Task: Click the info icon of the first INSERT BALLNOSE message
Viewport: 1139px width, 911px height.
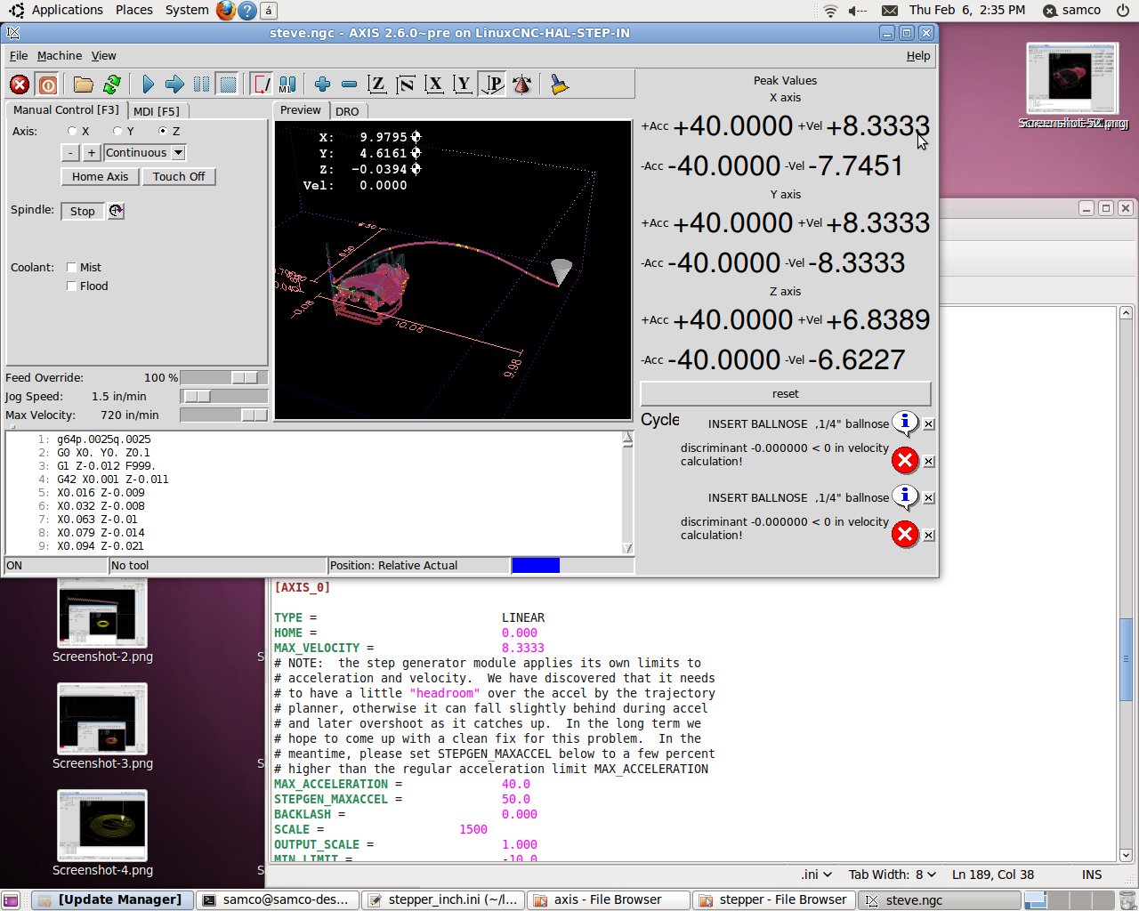Action: pos(905,423)
